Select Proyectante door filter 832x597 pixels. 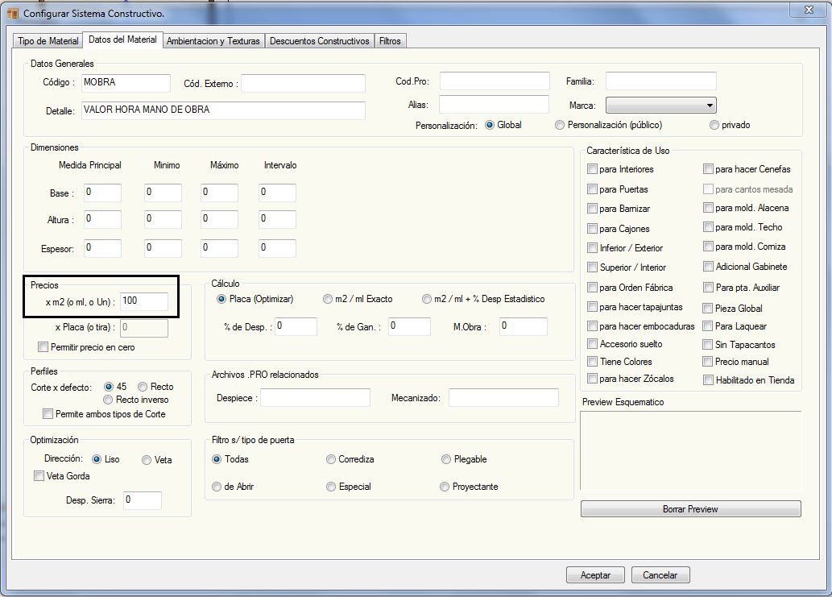pos(445,487)
